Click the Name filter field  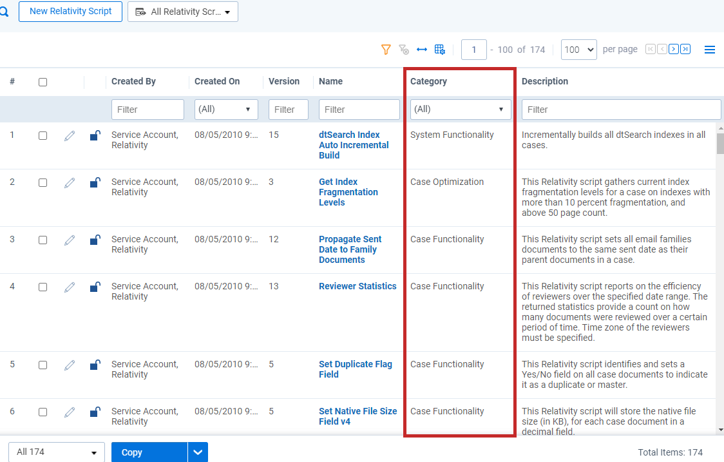point(359,110)
